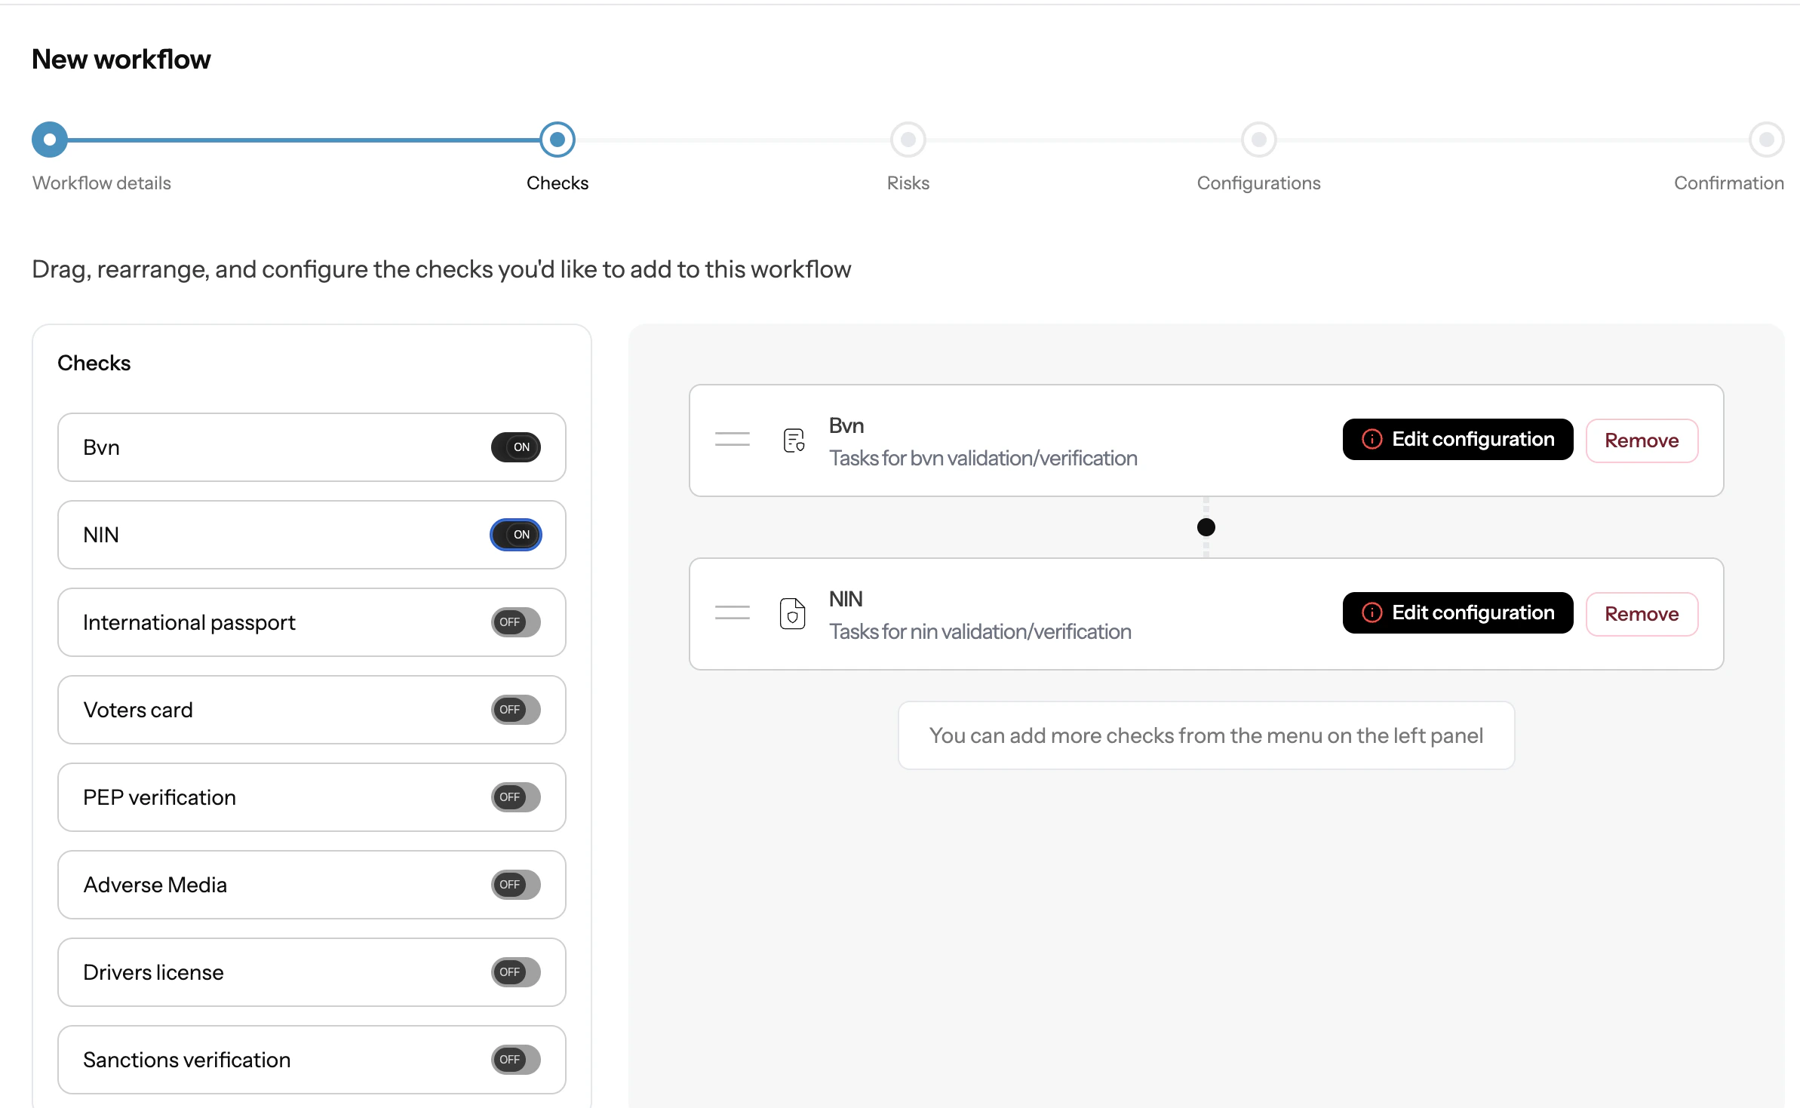
Task: Select the Confirmation step
Action: pyautogui.click(x=1766, y=139)
